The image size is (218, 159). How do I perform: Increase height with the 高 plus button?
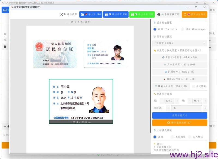point(205,101)
